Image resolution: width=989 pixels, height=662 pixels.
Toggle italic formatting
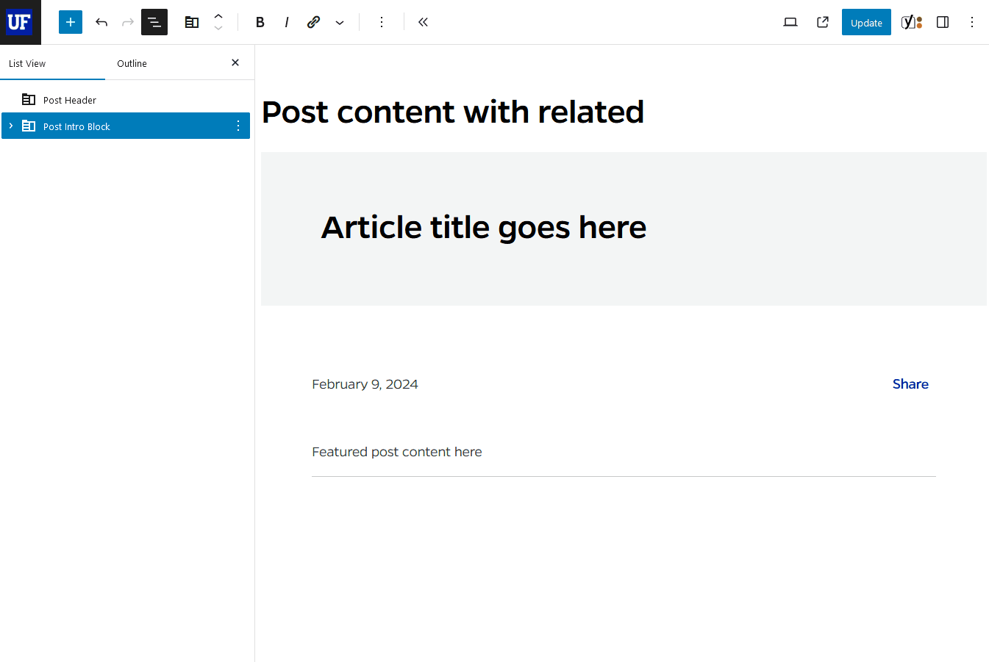tap(286, 22)
